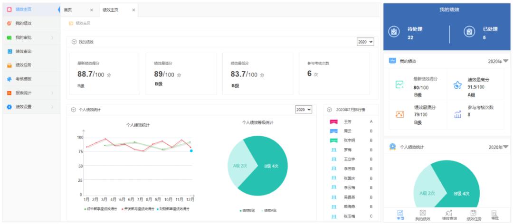The height and width of the screenshot is (224, 513).
Task: Click the B级 4次 pie slice
Action: coord(271,166)
